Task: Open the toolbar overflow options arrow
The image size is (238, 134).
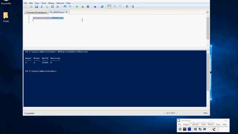Action: click(136, 7)
